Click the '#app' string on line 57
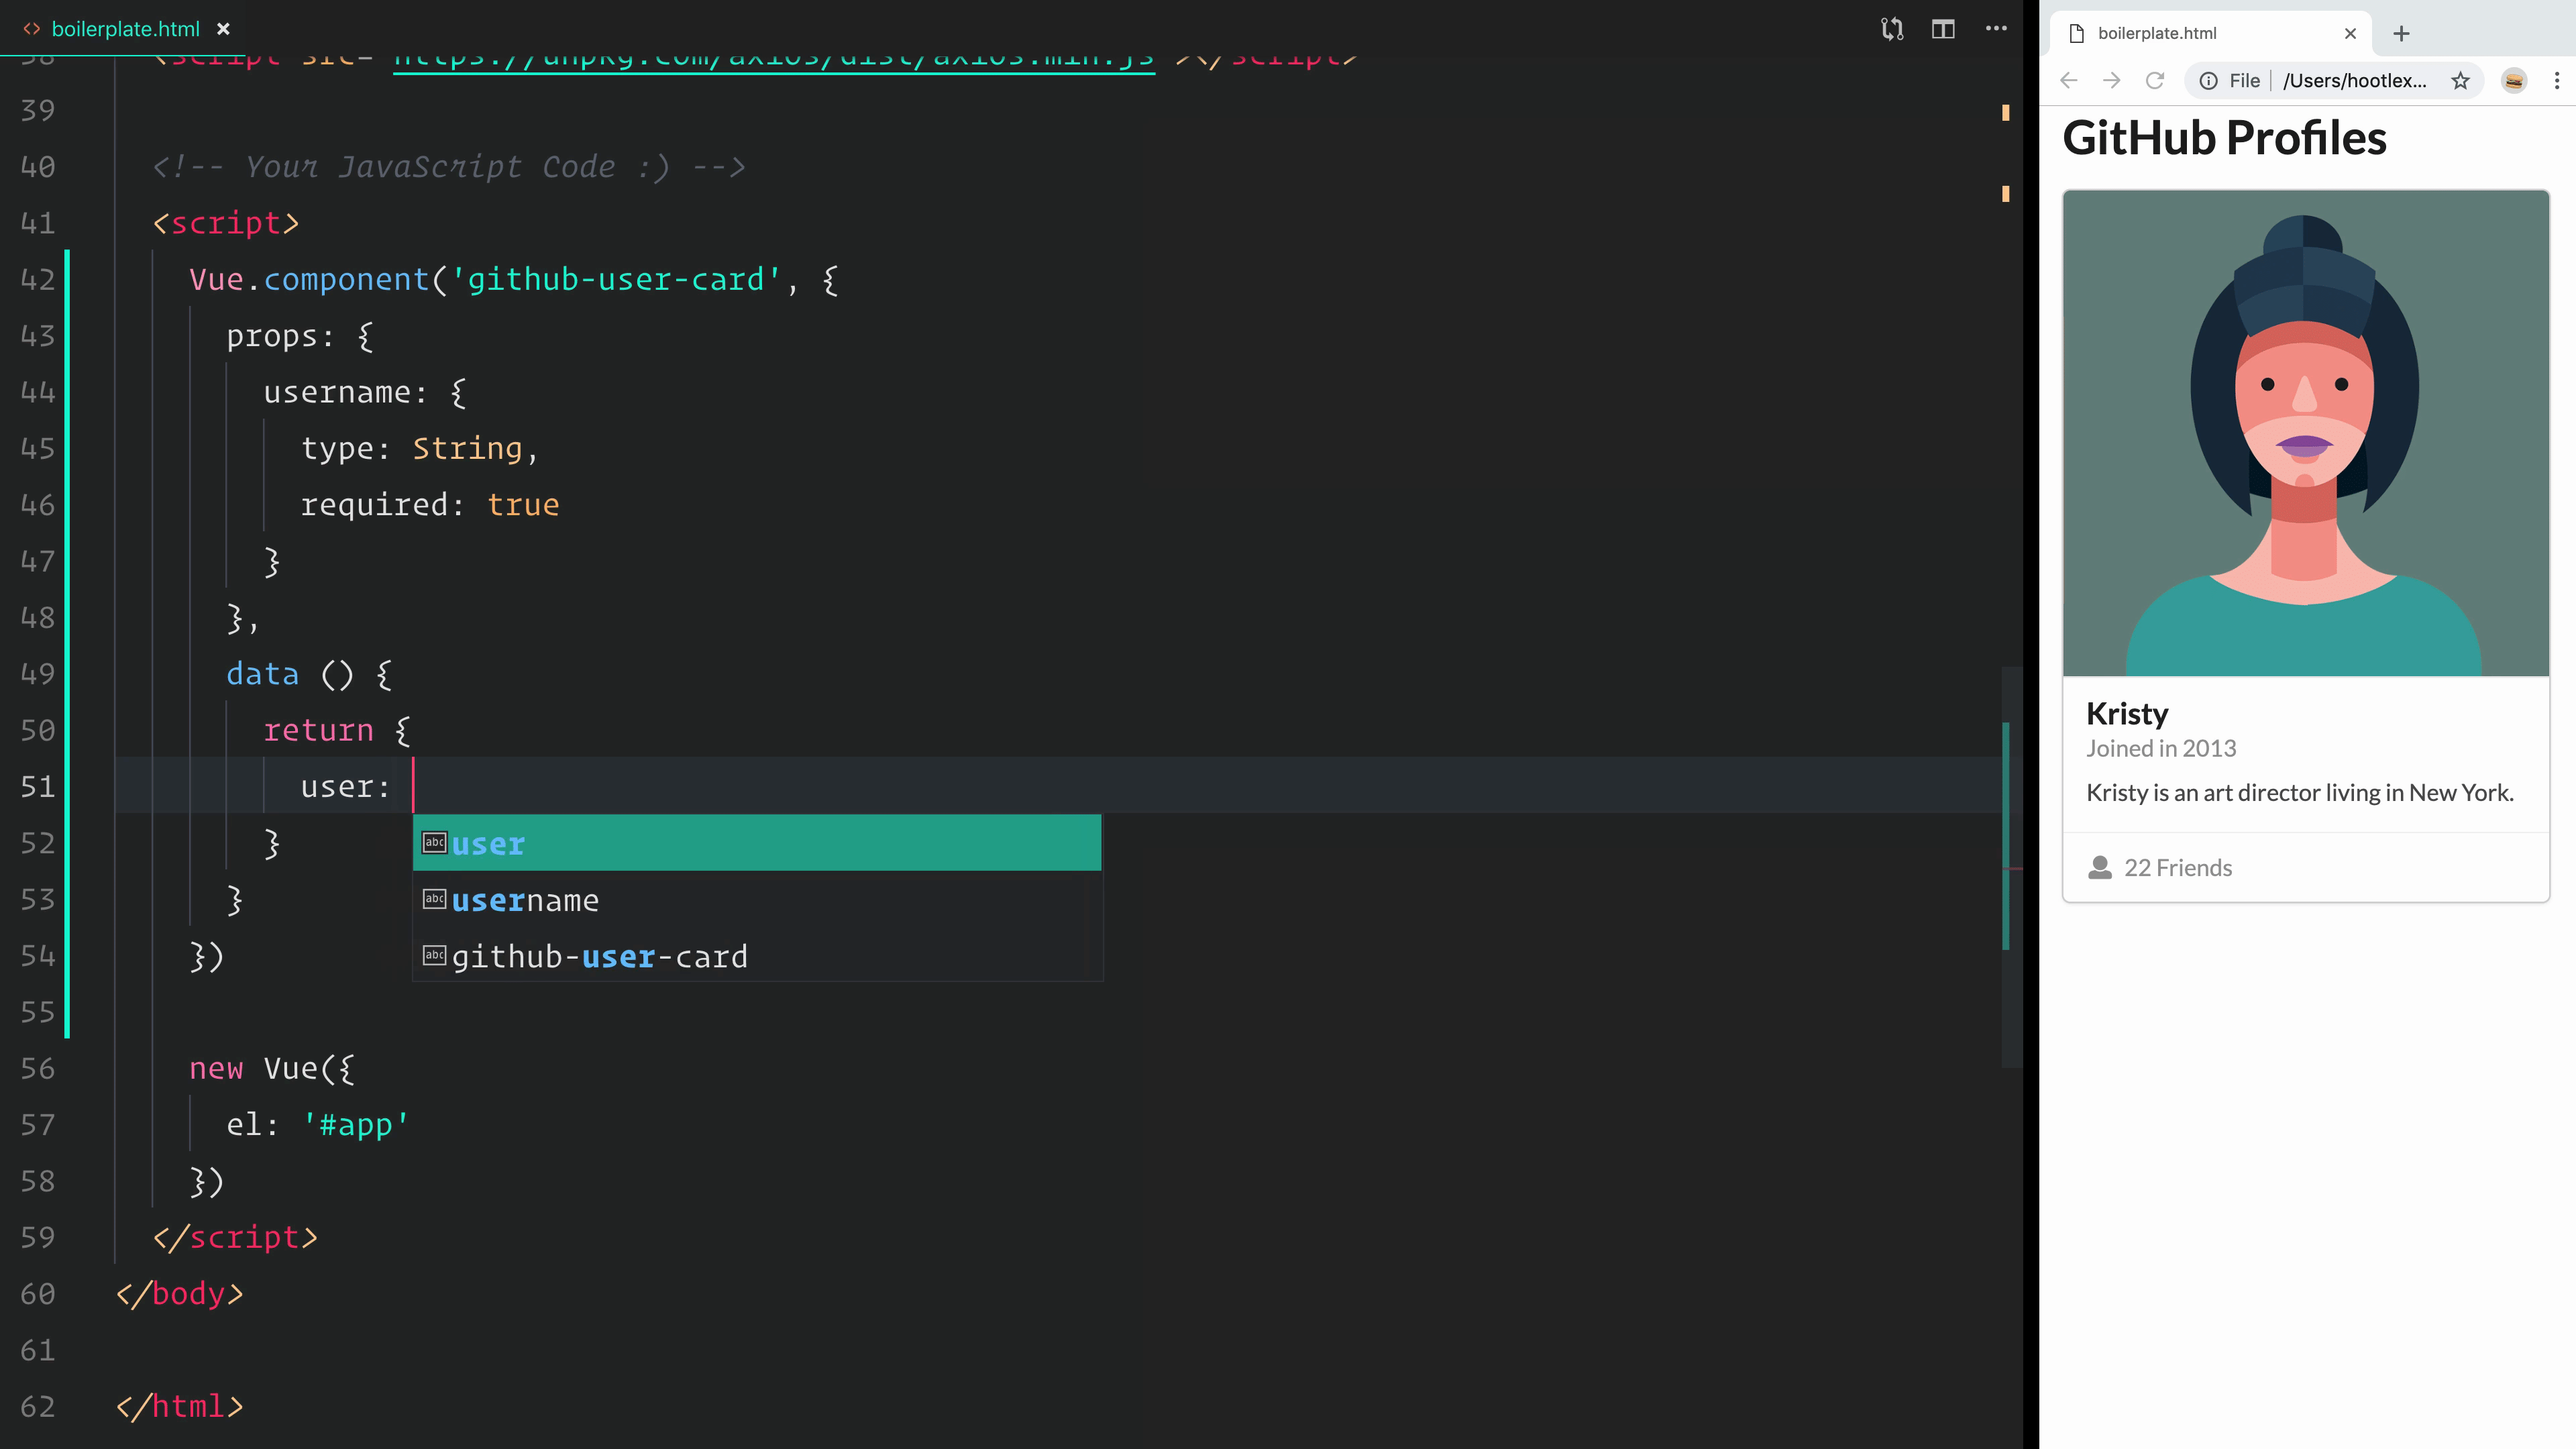 pos(356,1124)
